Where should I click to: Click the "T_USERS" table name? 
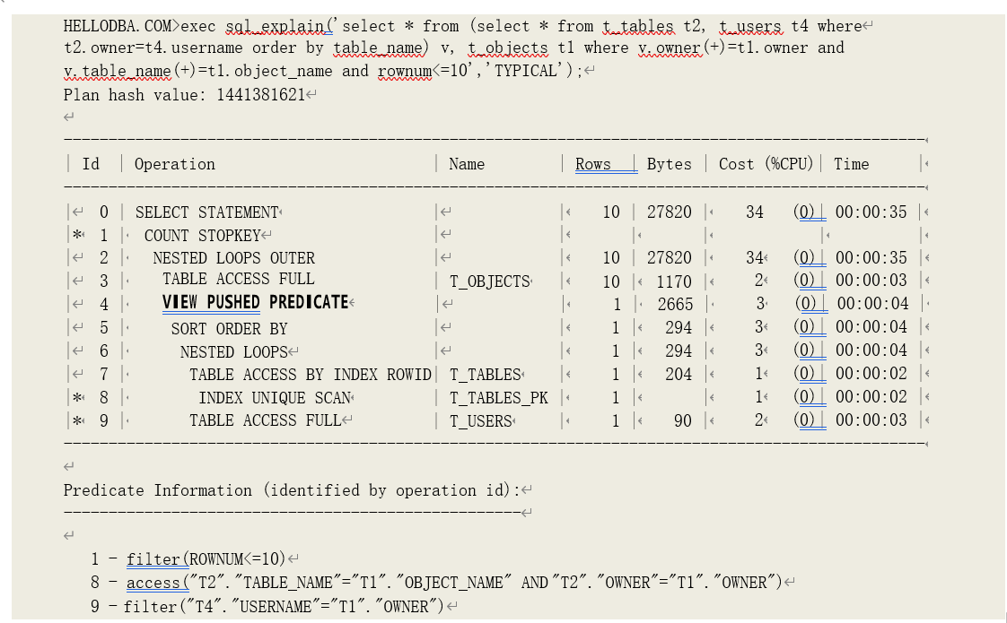480,421
